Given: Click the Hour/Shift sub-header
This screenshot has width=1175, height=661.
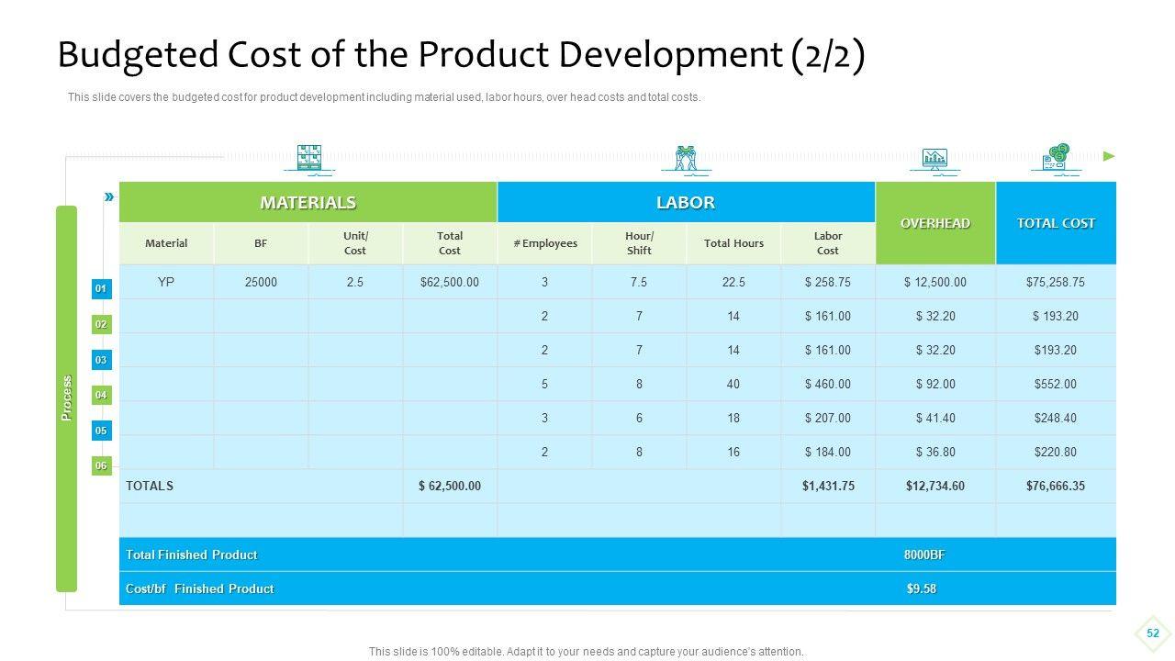Looking at the screenshot, I should click(639, 243).
